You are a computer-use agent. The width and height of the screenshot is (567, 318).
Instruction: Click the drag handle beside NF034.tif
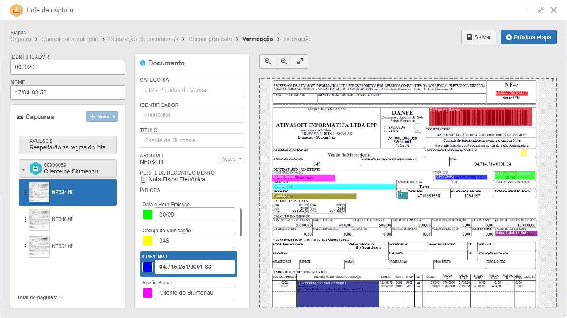[24, 193]
